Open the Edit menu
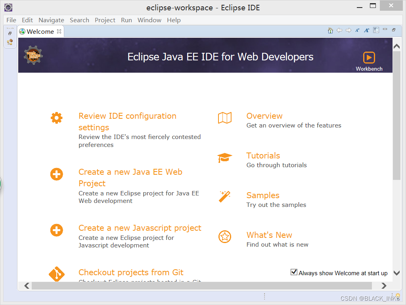Screen dimensions: 406x305 click(x=27, y=20)
